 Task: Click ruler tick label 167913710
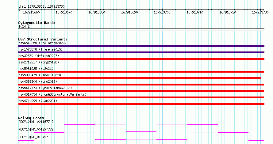point(195,12)
